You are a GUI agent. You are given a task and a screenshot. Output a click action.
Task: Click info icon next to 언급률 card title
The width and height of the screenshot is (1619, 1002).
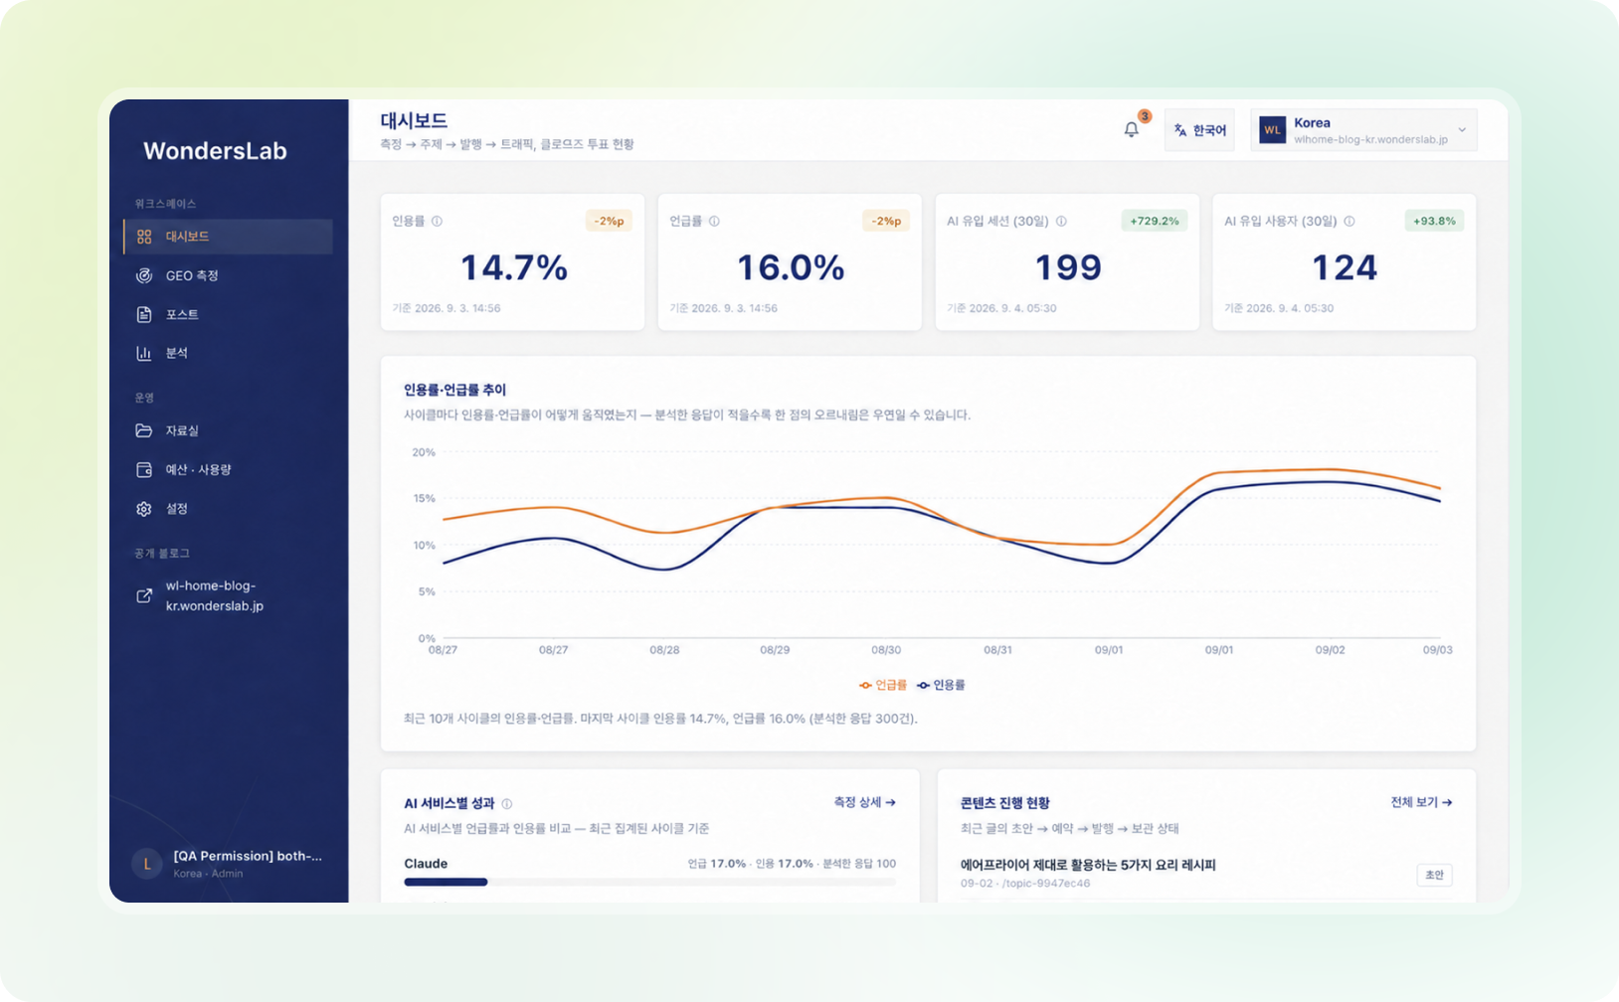[x=714, y=221]
